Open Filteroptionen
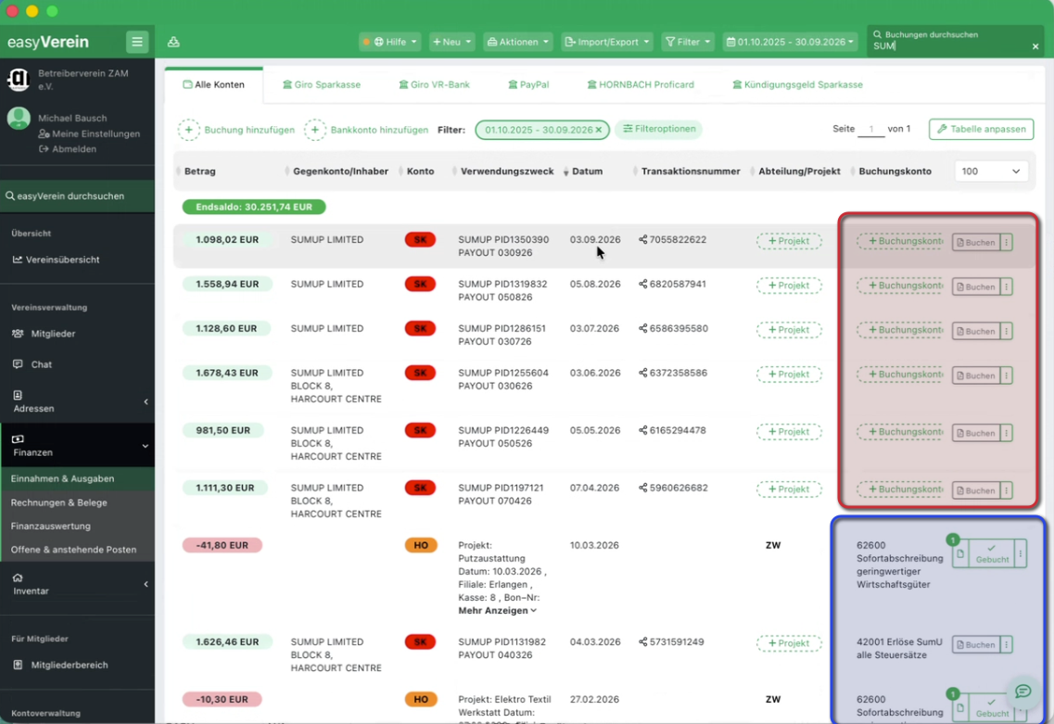The width and height of the screenshot is (1054, 724). tap(659, 129)
